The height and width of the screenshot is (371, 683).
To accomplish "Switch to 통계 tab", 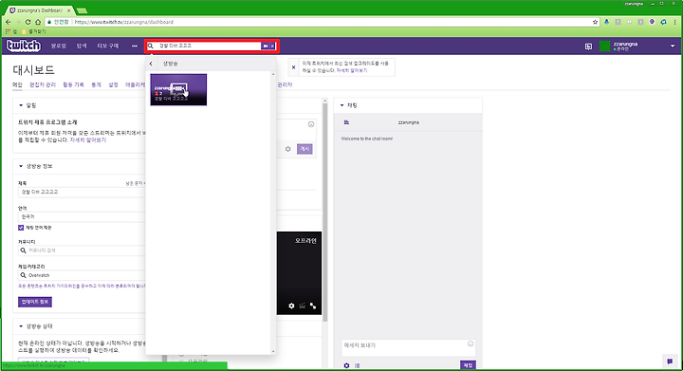I will point(96,84).
